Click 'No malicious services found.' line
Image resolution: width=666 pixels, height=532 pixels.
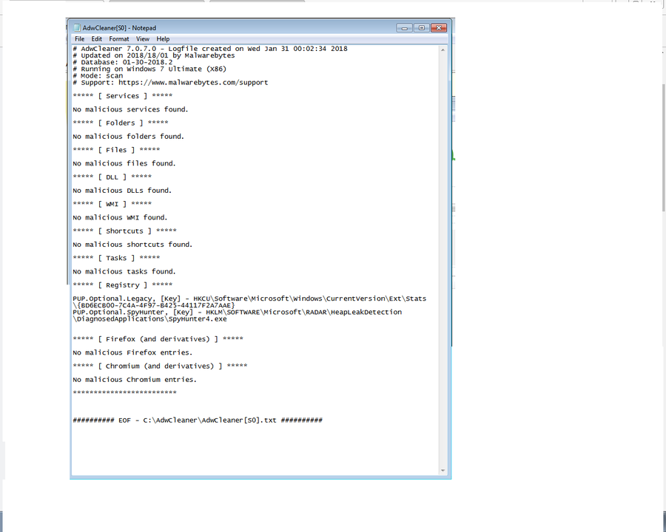click(130, 109)
